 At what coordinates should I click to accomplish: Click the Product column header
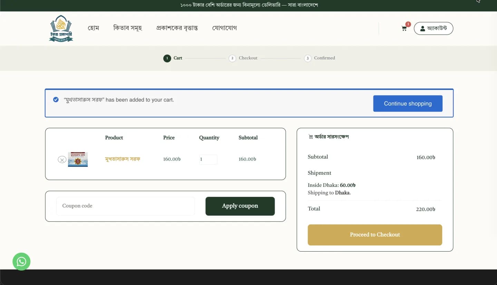114,138
